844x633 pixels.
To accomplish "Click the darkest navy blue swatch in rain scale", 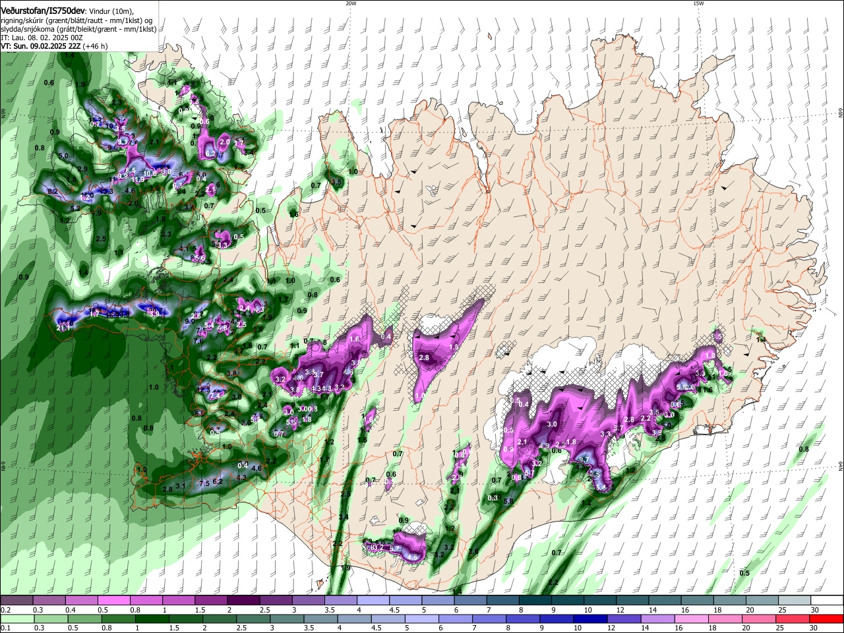I will (589, 619).
